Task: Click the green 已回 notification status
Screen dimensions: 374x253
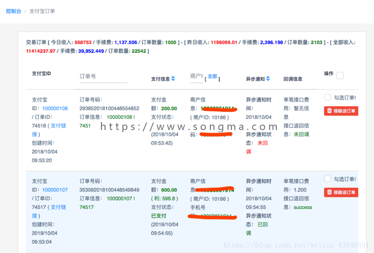Action: click(x=263, y=225)
